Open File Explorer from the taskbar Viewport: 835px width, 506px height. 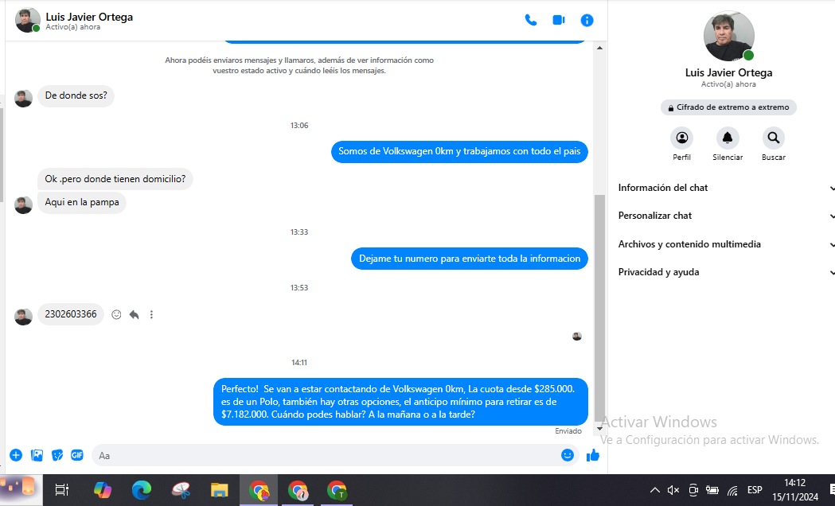pos(220,490)
